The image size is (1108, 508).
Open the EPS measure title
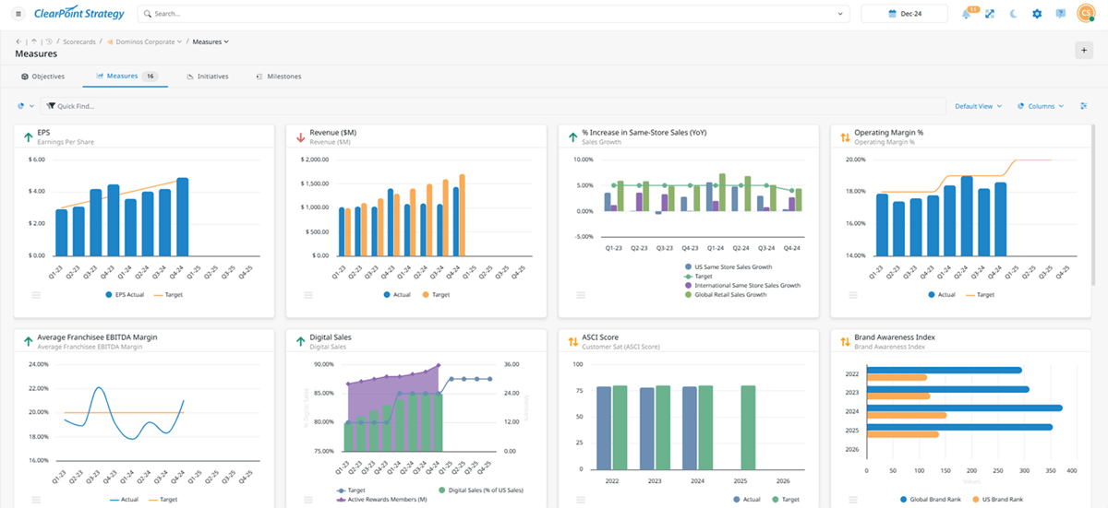(43, 133)
